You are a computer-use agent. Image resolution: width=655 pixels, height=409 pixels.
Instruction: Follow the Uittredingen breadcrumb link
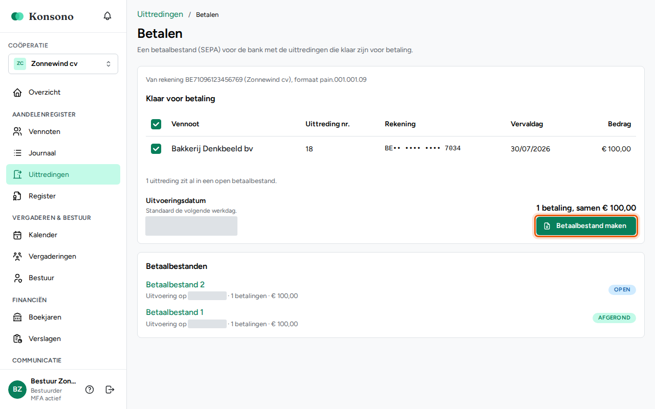(160, 14)
